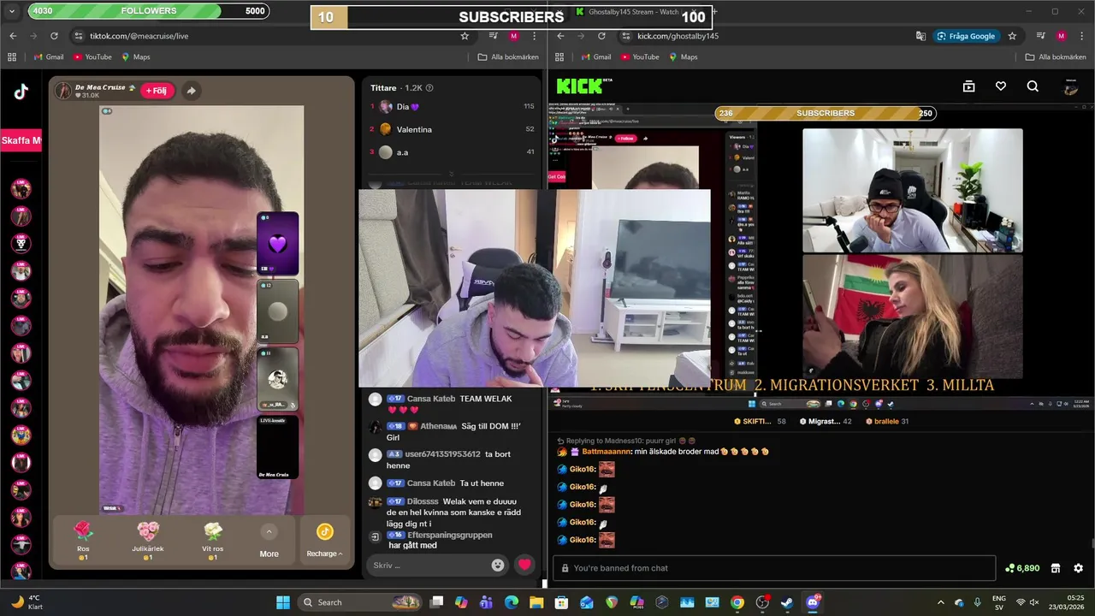Open Alla bokmärken folder in Kick window
Viewport: 1095px width, 616px height.
tap(1056, 57)
